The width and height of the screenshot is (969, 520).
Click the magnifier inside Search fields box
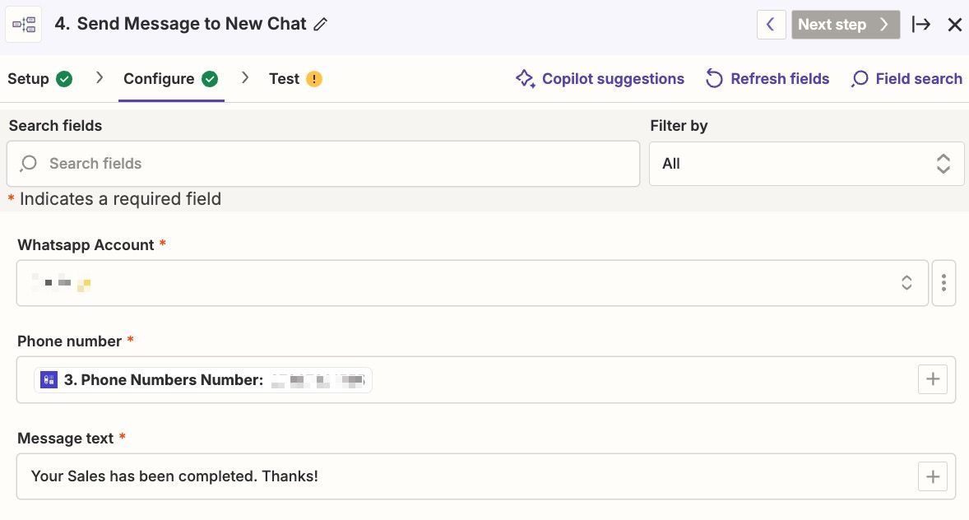click(29, 163)
